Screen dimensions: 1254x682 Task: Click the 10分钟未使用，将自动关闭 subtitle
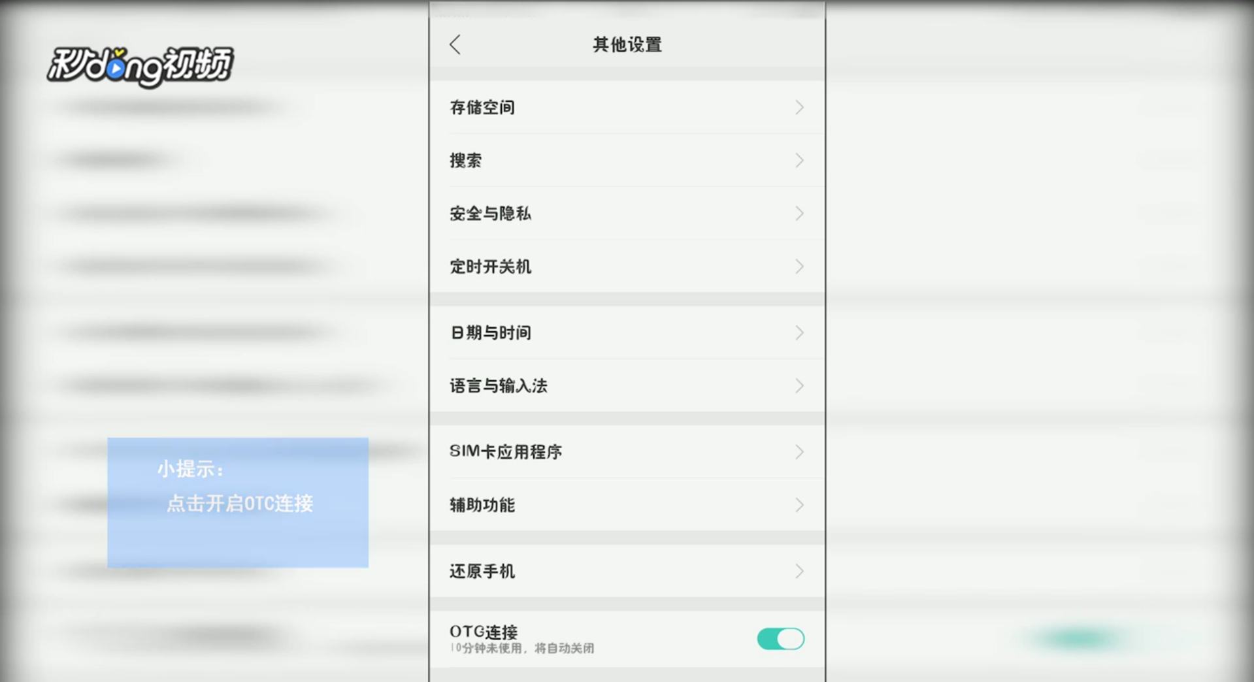click(x=522, y=648)
